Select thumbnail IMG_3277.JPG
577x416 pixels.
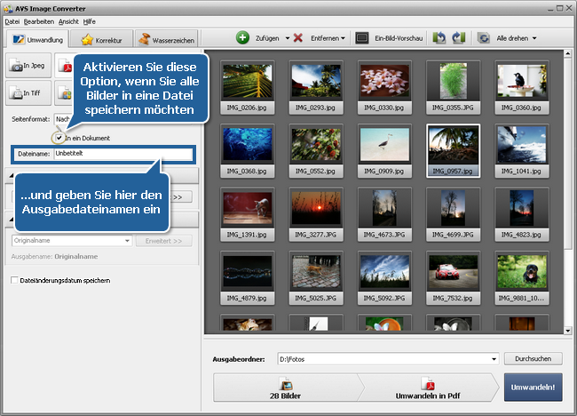(316, 214)
